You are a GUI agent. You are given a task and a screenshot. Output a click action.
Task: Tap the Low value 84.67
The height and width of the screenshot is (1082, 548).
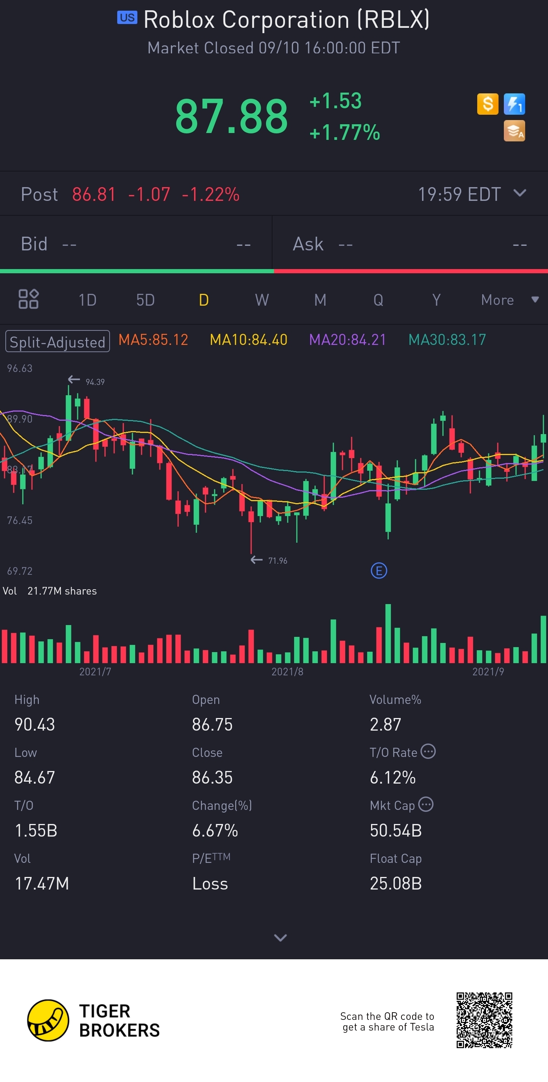pyautogui.click(x=35, y=777)
